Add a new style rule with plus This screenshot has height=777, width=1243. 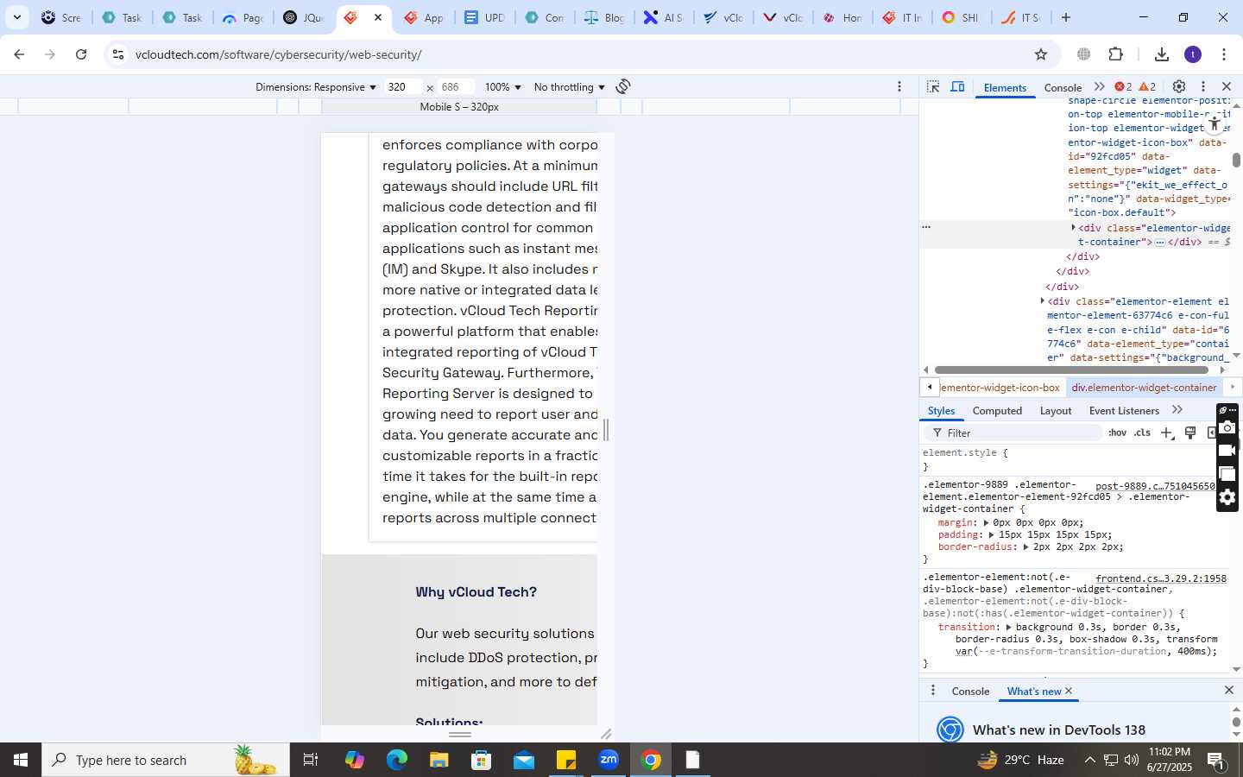tap(1167, 433)
